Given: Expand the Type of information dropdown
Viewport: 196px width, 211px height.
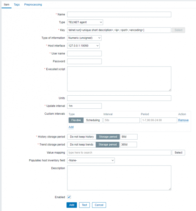Looking at the screenshot, I should 84,38.
